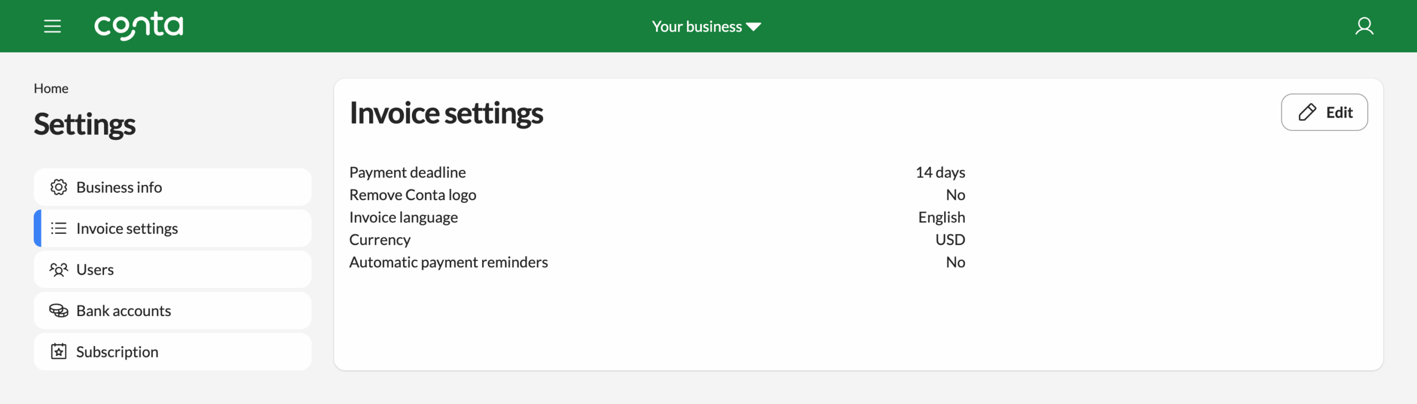Open the hamburger navigation menu
Screen dimensions: 1417x404
tap(53, 26)
